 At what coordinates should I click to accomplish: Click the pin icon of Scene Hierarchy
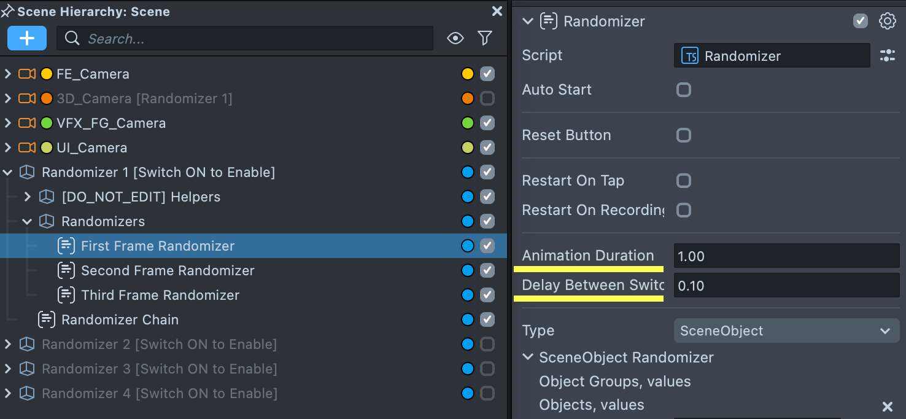(7, 11)
